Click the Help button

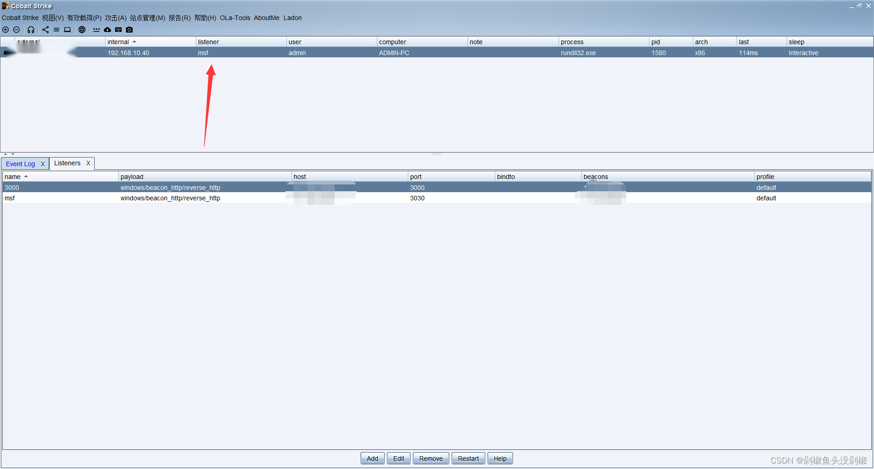pos(500,459)
